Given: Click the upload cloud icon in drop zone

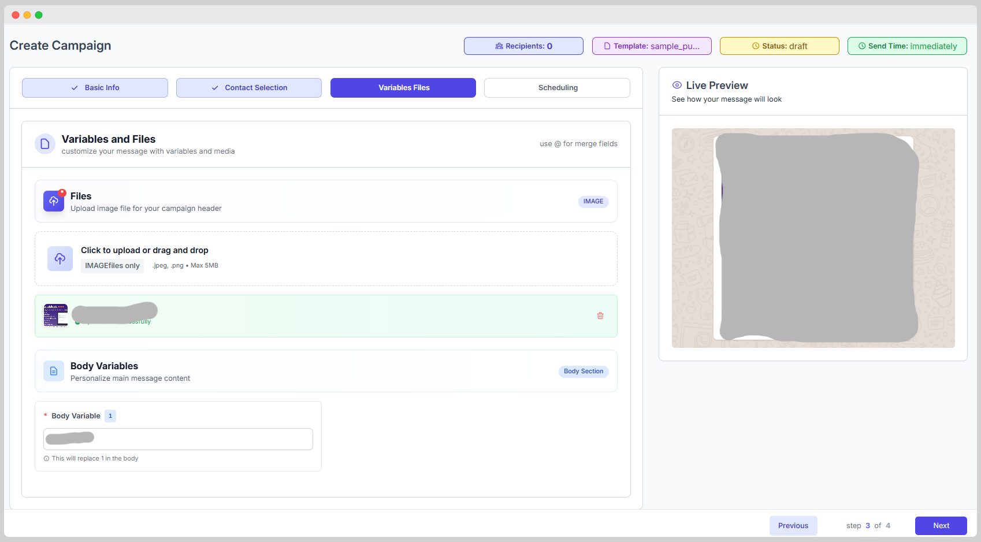Looking at the screenshot, I should (x=60, y=259).
